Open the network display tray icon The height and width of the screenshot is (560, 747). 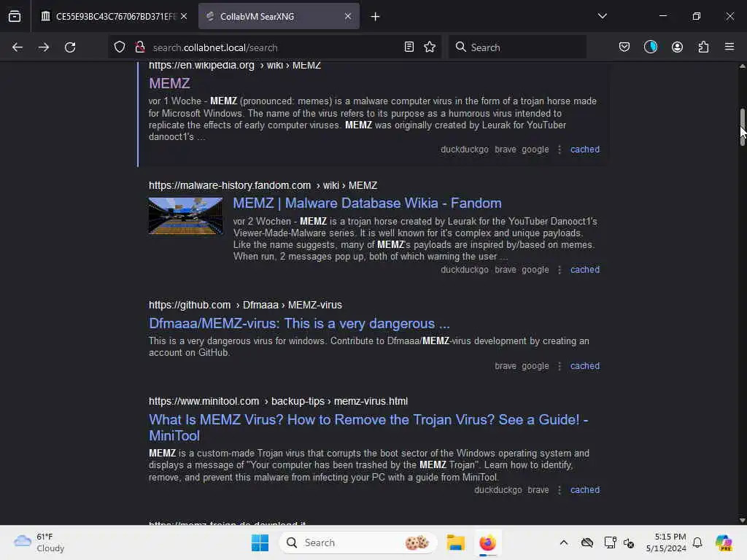610,542
